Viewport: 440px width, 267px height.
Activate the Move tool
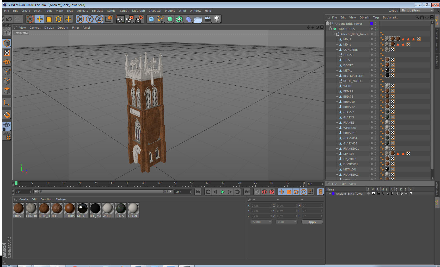tap(40, 19)
